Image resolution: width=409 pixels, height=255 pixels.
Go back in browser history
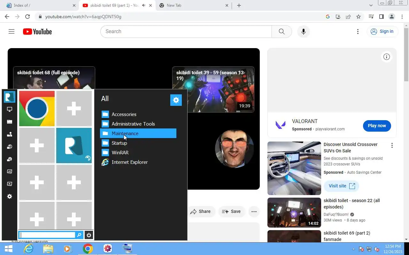point(7,17)
